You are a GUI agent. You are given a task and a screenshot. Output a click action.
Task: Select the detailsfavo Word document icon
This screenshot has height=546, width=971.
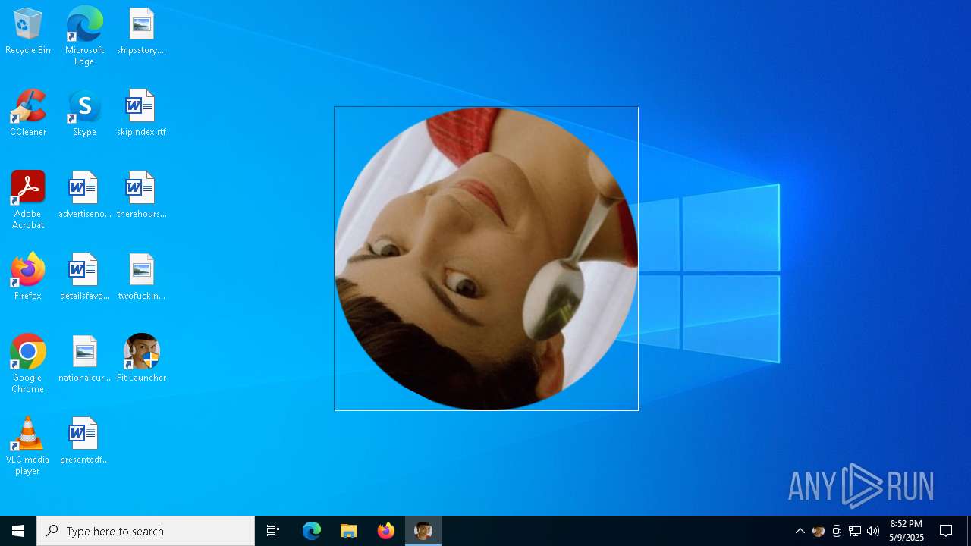coord(84,278)
